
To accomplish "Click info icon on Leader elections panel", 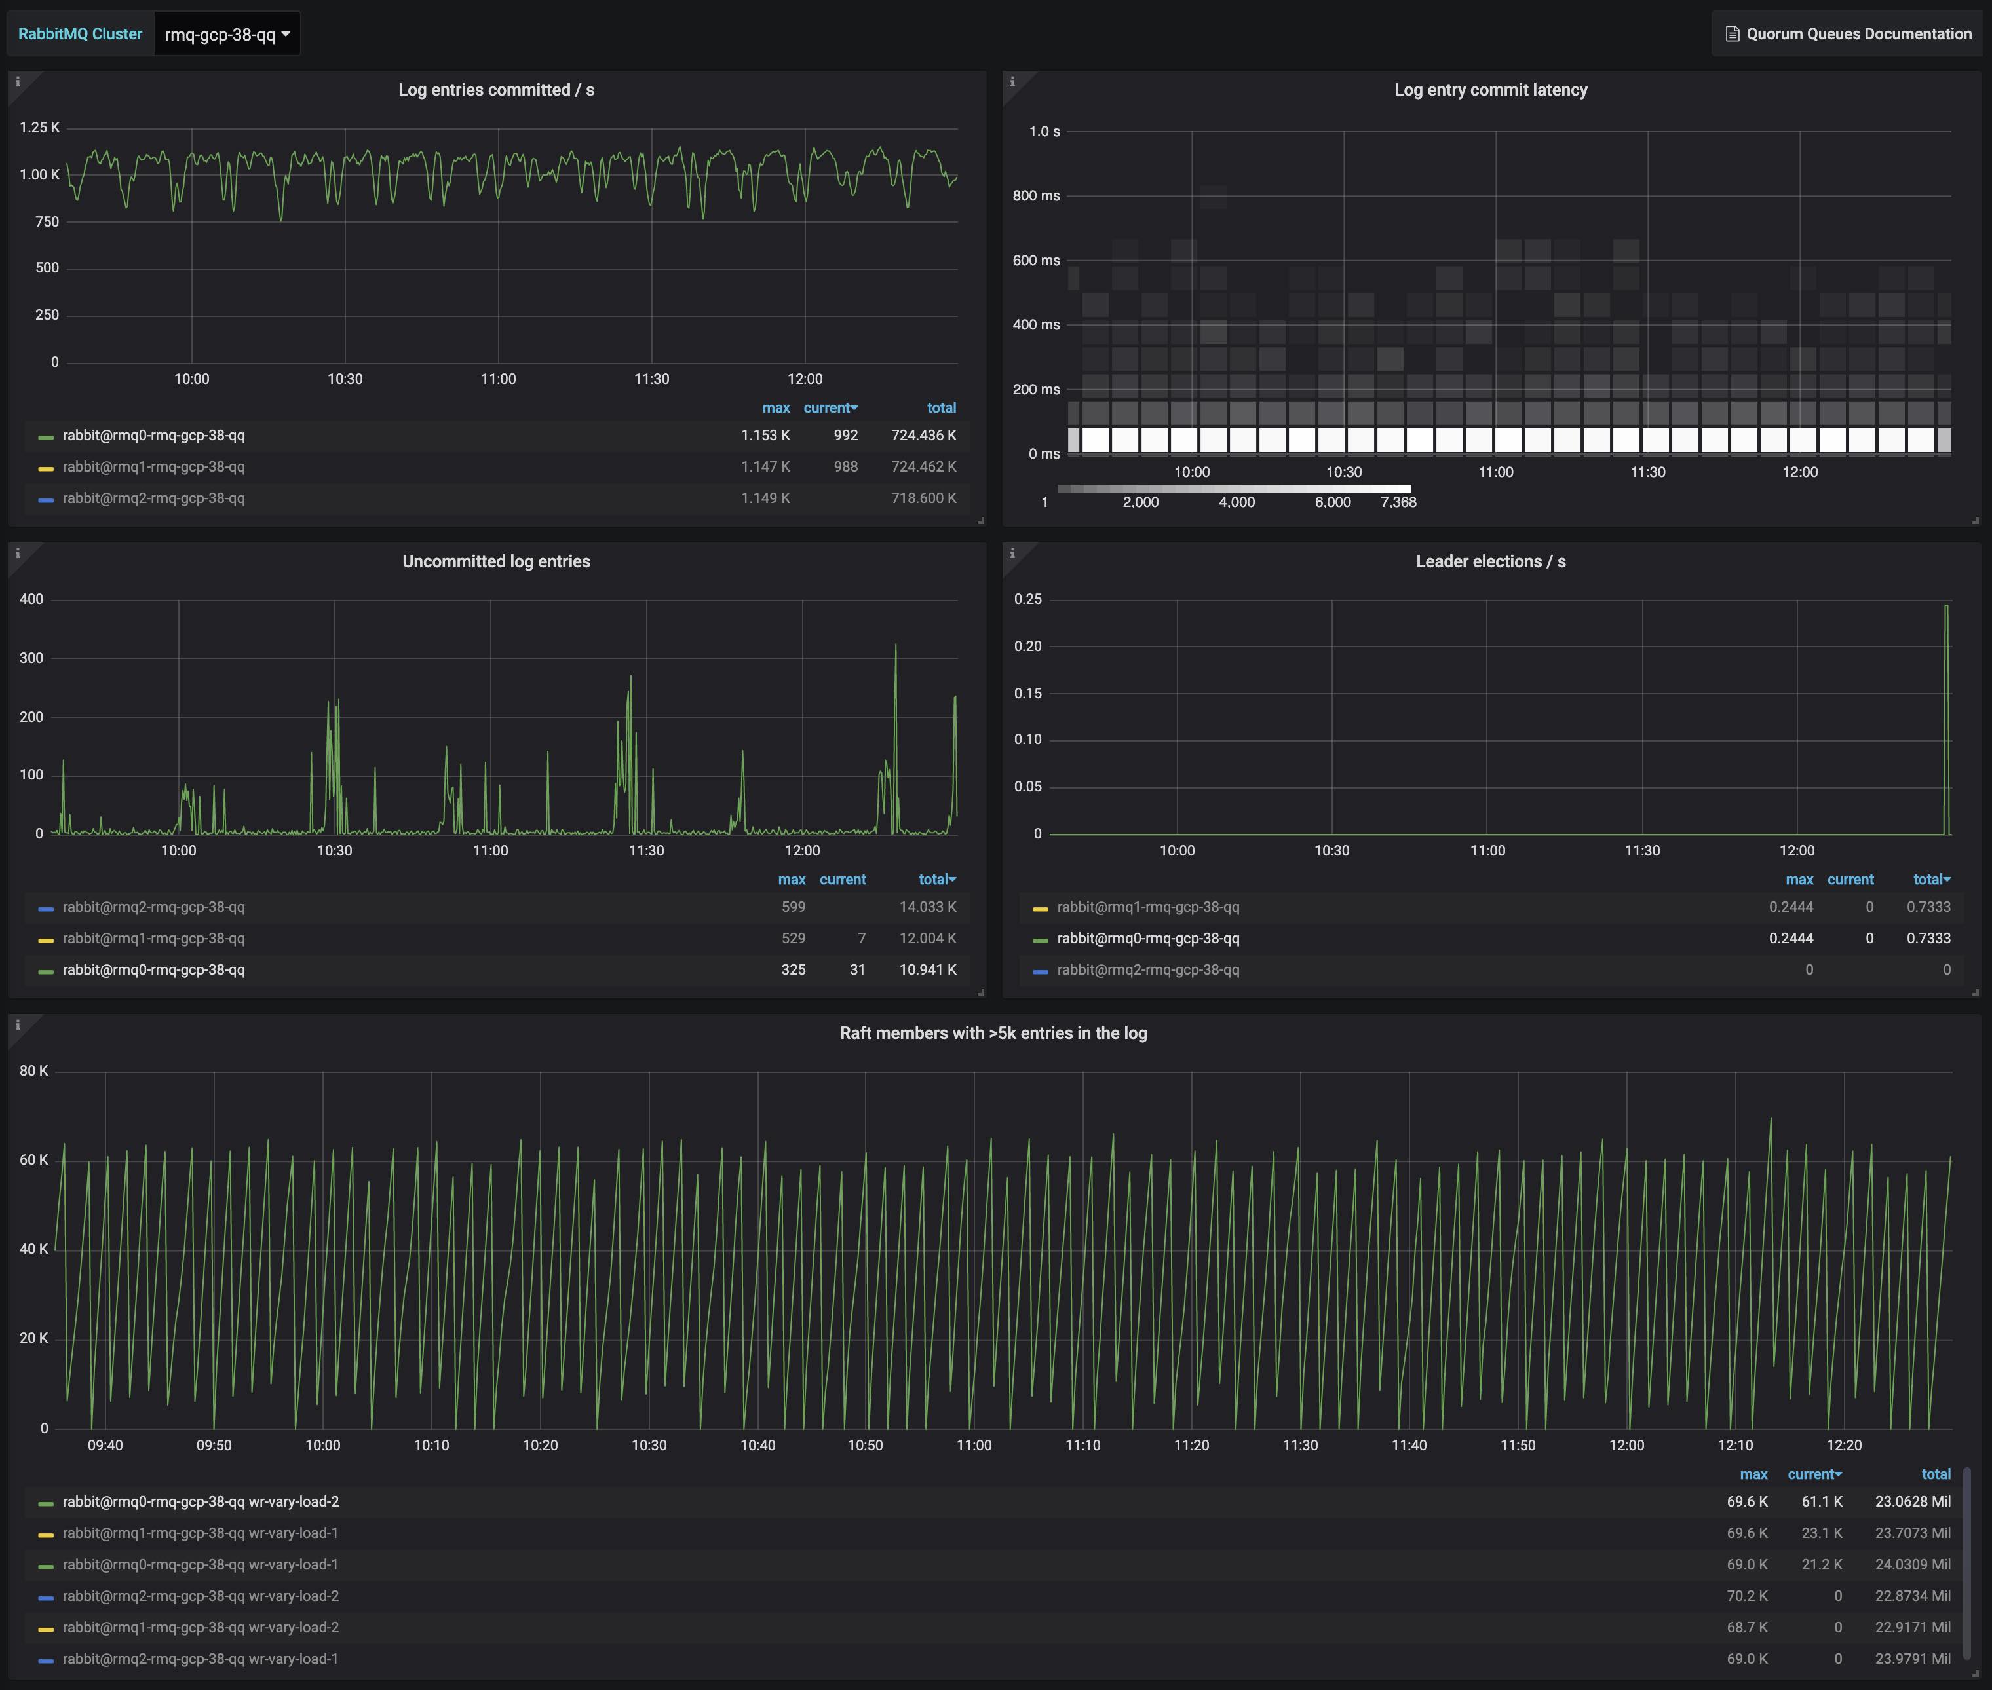I will [x=1012, y=554].
